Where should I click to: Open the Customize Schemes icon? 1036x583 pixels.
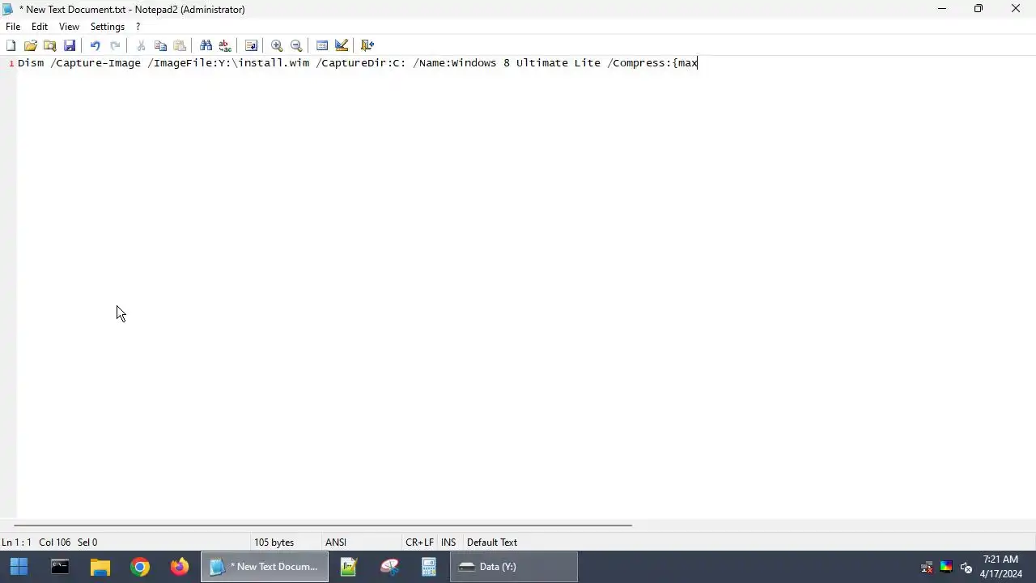click(x=342, y=45)
